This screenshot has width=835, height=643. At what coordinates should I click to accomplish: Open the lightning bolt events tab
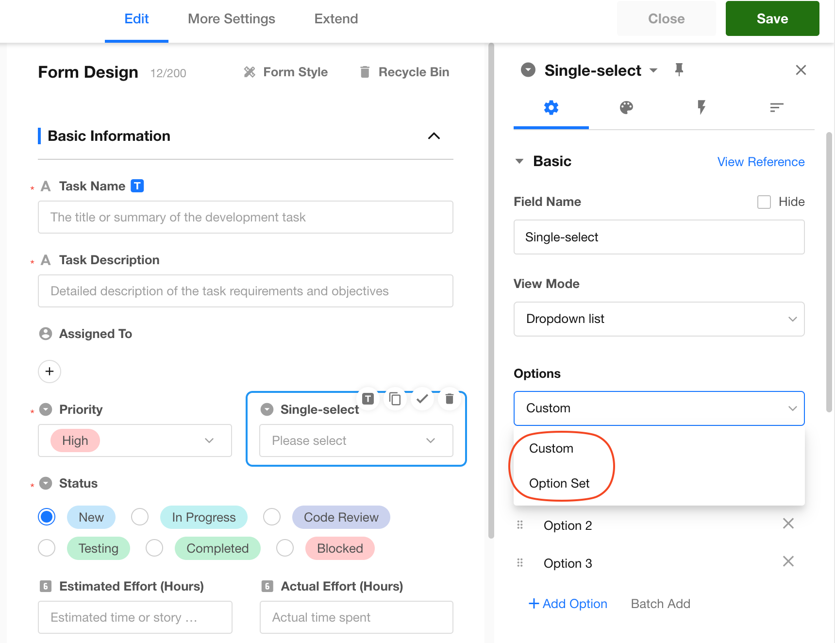[701, 107]
